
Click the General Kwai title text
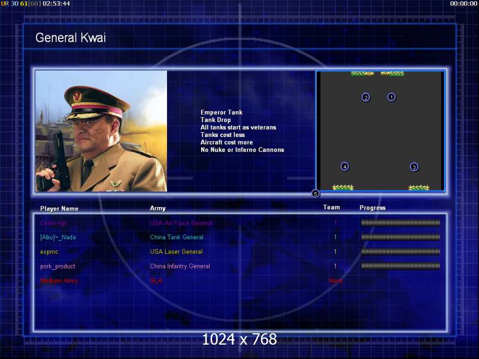(71, 38)
